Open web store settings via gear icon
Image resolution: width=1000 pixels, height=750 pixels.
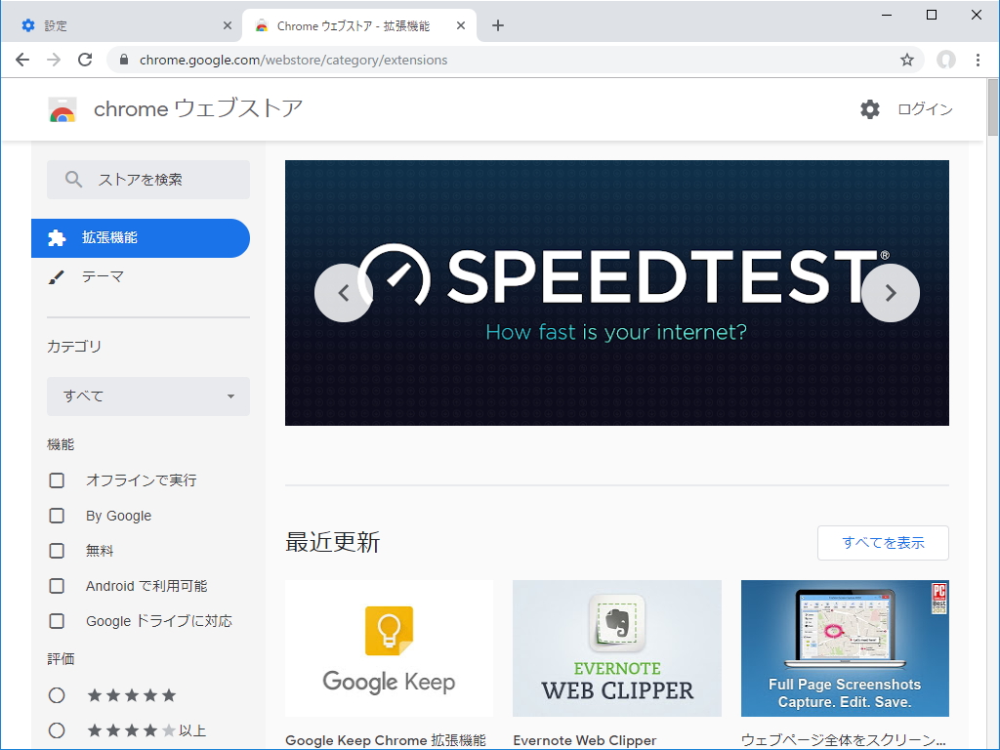click(869, 109)
